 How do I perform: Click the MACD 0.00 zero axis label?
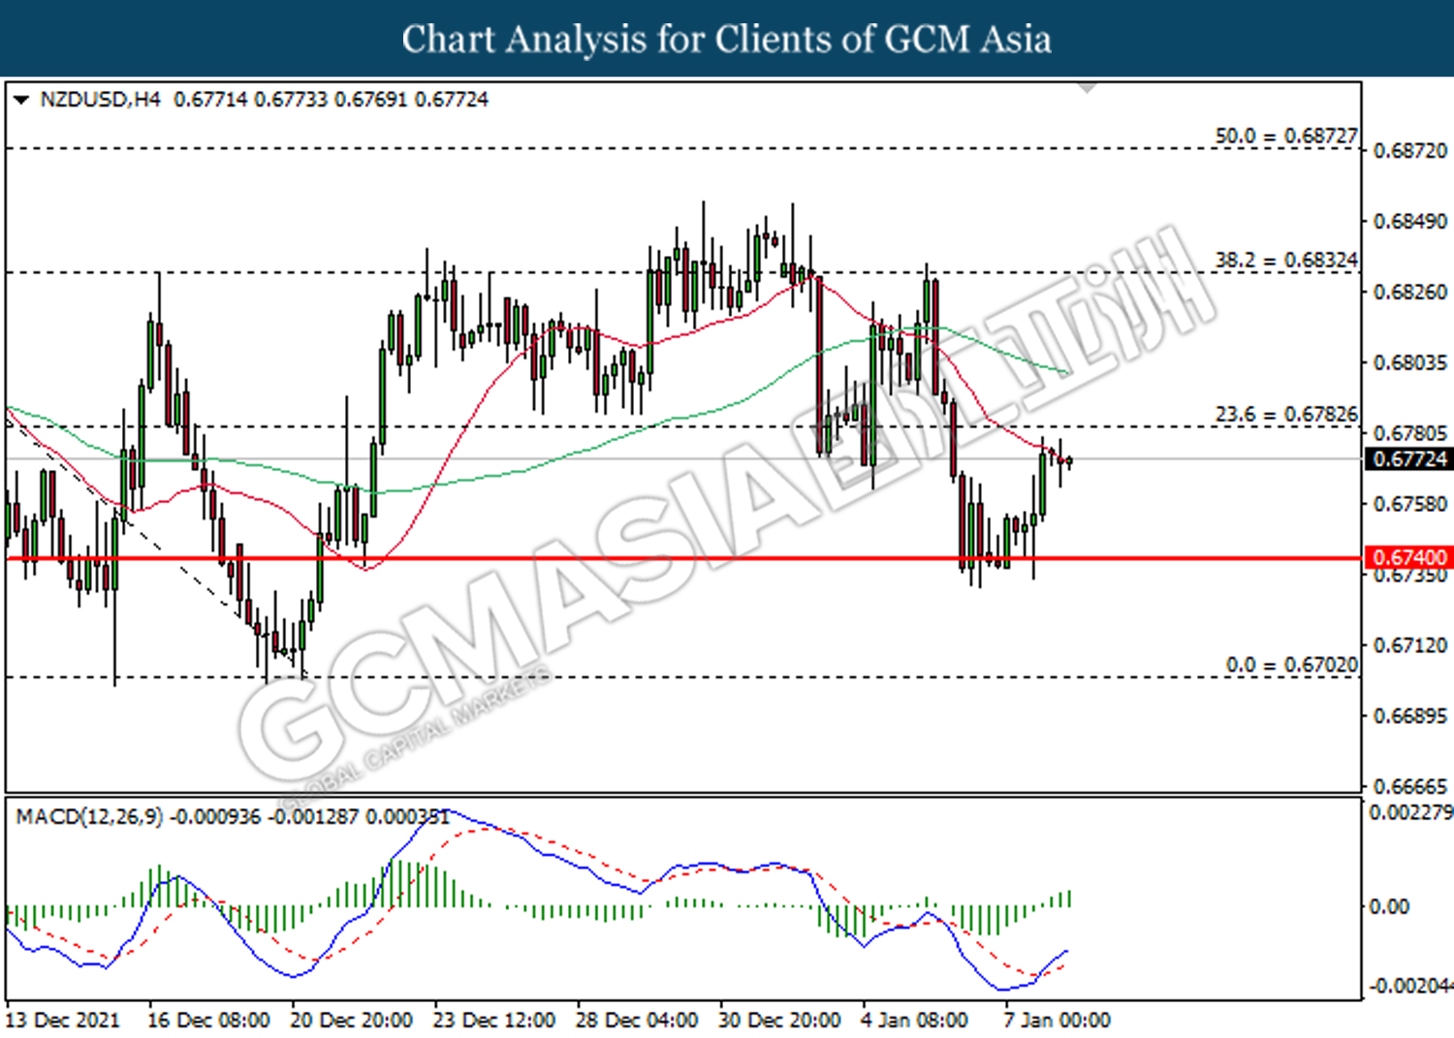(x=1388, y=907)
